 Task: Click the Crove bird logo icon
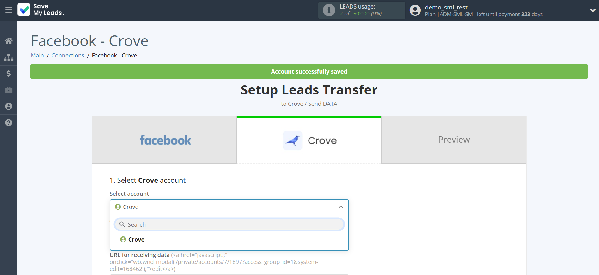point(292,140)
